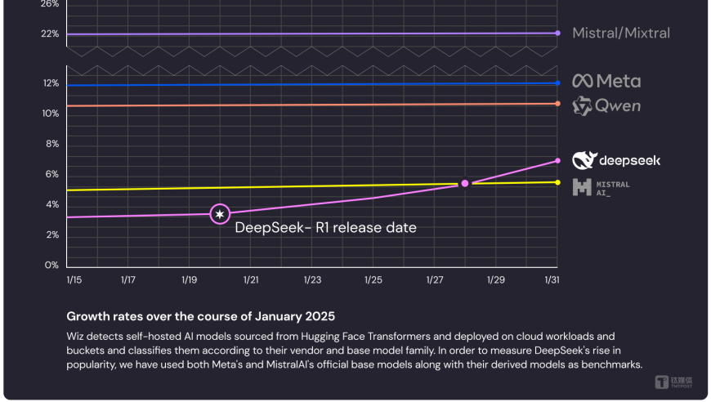
Task: Click the 1/15 x-axis date label
Action: 74,279
